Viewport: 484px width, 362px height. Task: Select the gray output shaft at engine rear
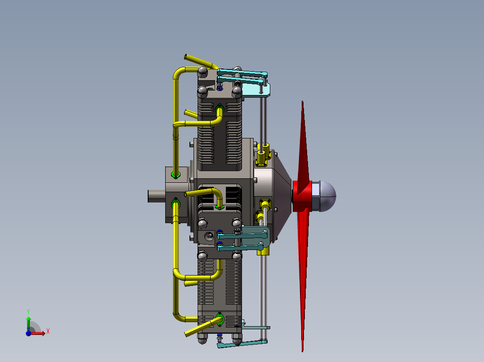[x=157, y=196]
